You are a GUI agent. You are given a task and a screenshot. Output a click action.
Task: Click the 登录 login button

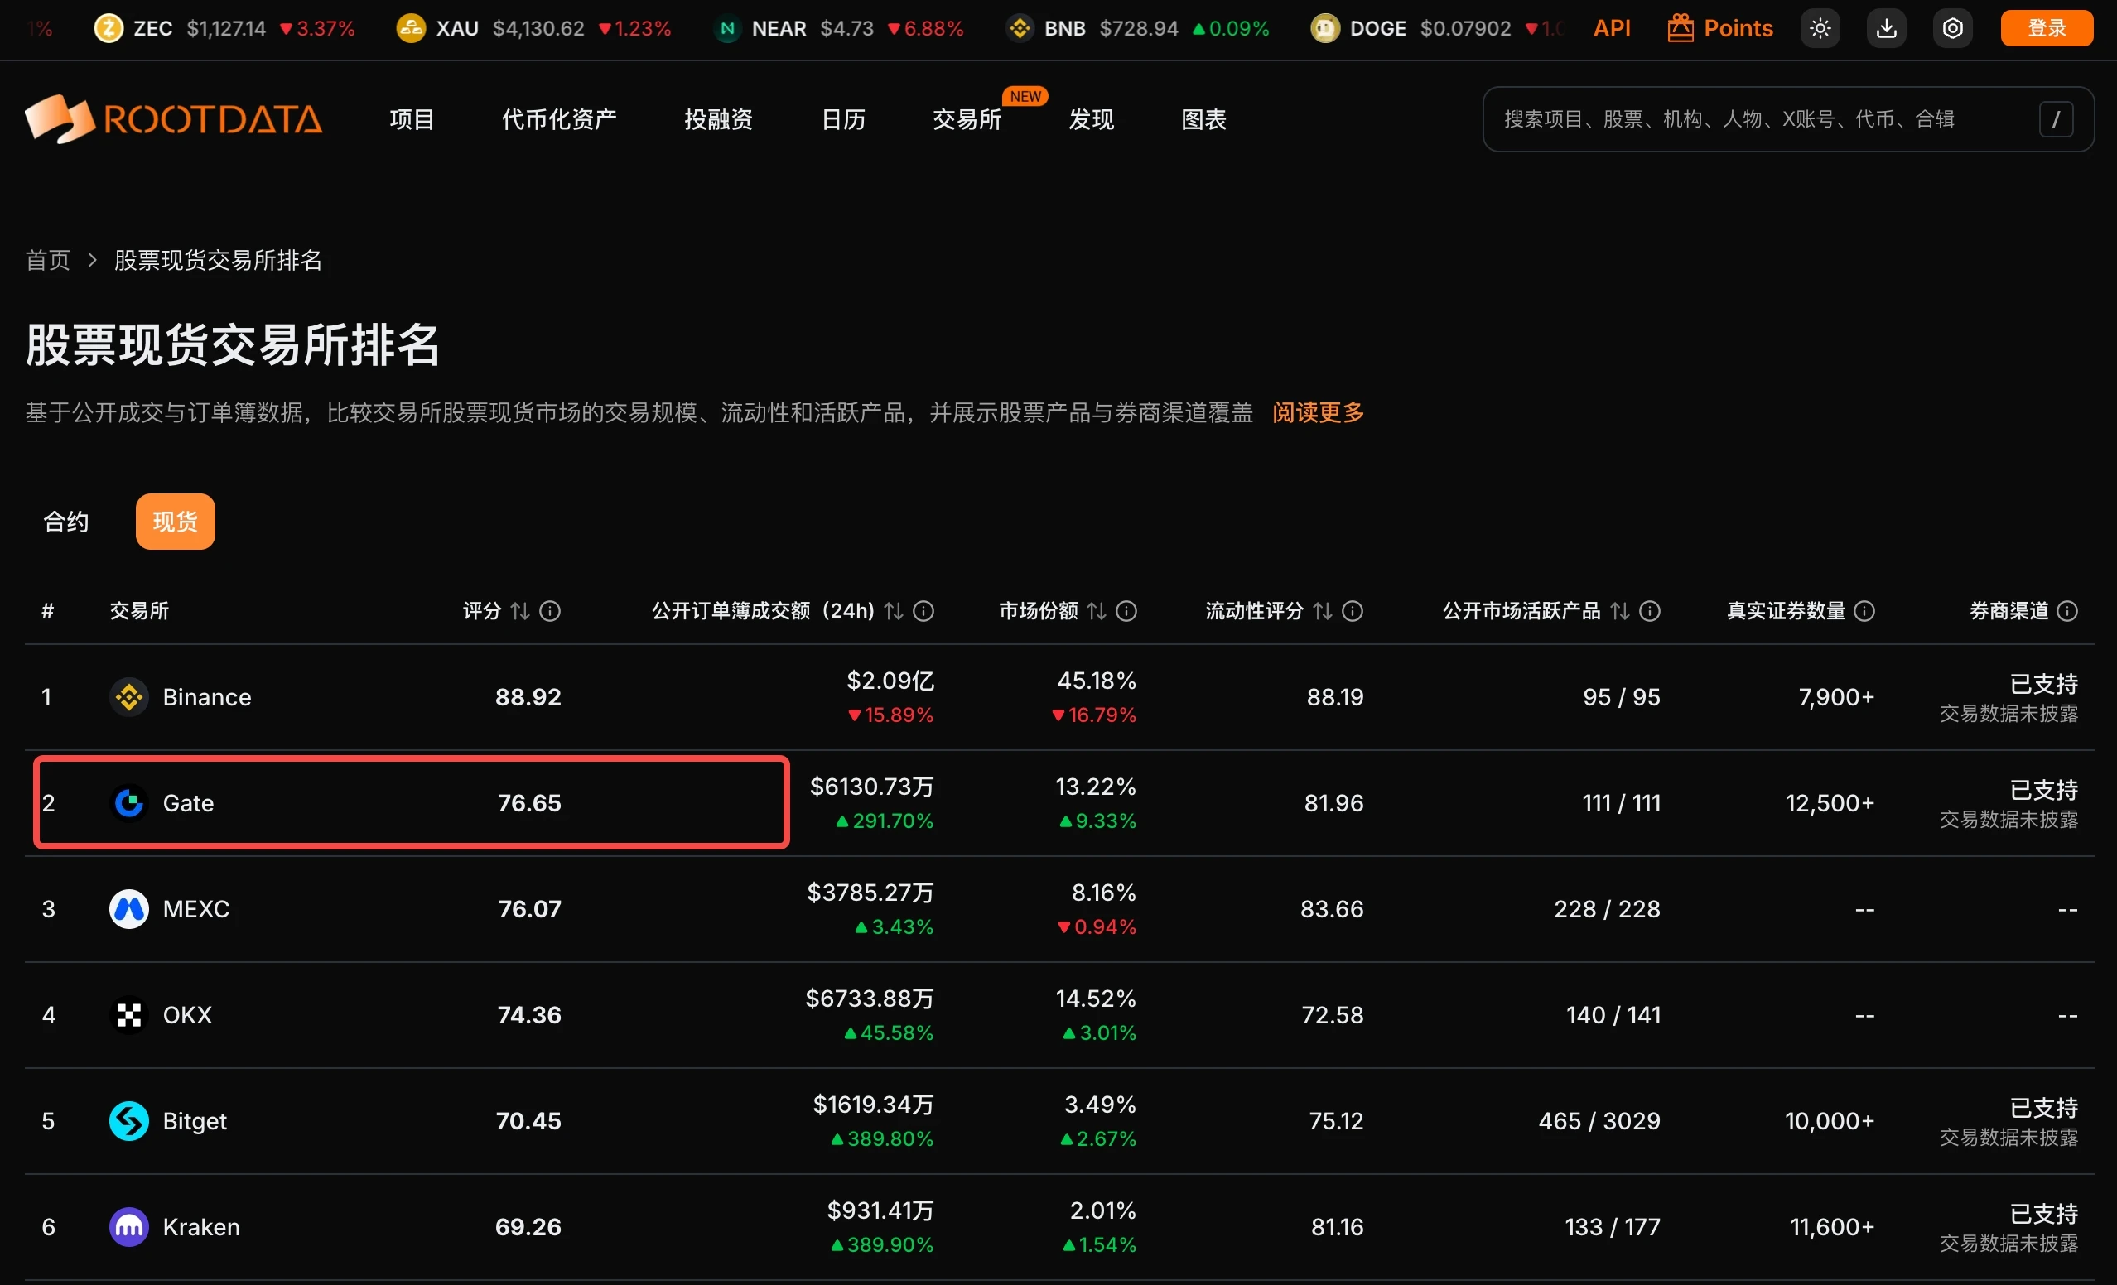pos(2047,28)
